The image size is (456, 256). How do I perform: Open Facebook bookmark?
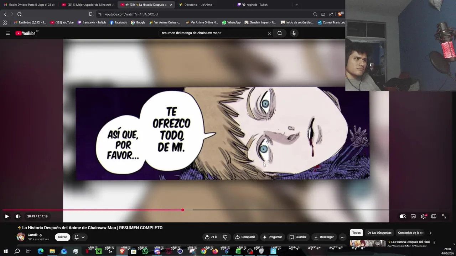tap(118, 22)
